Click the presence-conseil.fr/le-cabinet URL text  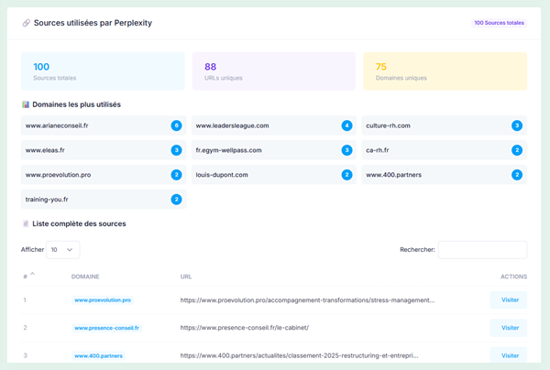point(245,328)
